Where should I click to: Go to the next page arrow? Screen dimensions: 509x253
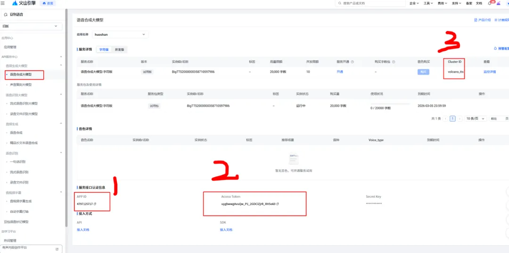point(460,119)
